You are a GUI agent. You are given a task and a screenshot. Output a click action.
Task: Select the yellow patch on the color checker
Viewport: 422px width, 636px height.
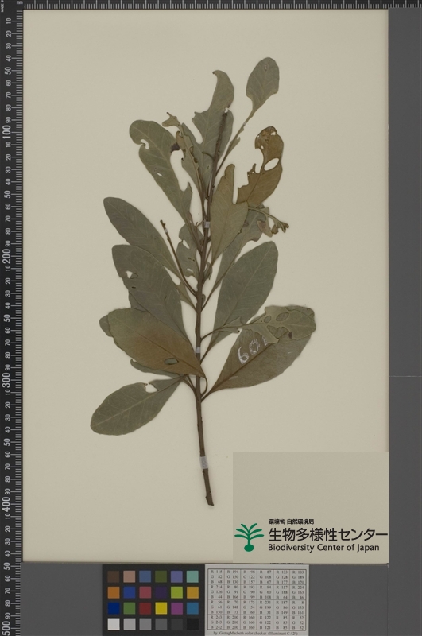click(x=161, y=607)
